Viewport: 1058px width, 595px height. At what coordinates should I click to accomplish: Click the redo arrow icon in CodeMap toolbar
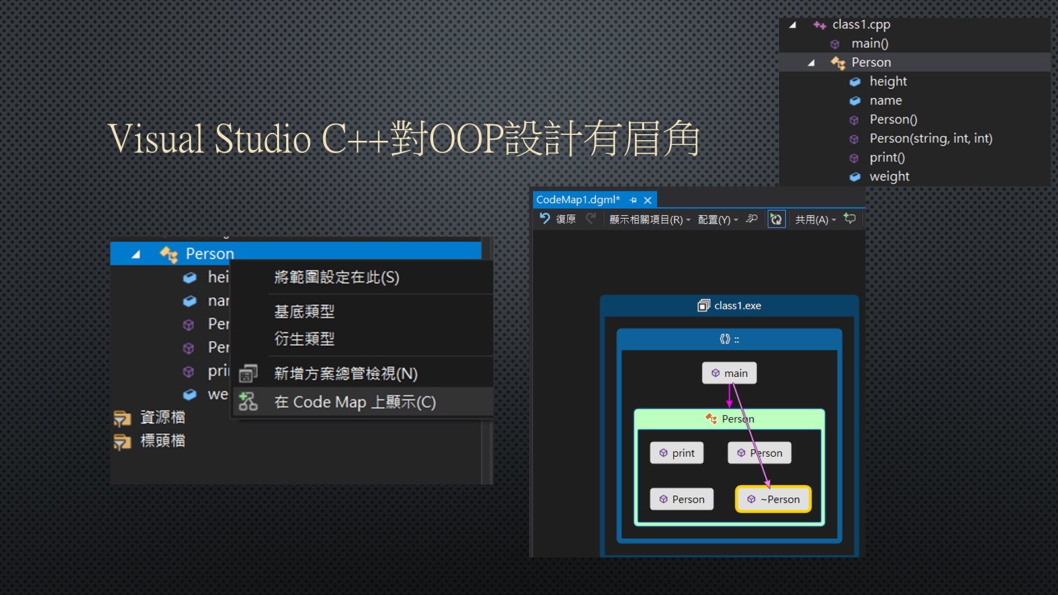[x=591, y=218]
